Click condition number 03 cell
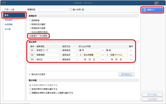 (32, 60)
